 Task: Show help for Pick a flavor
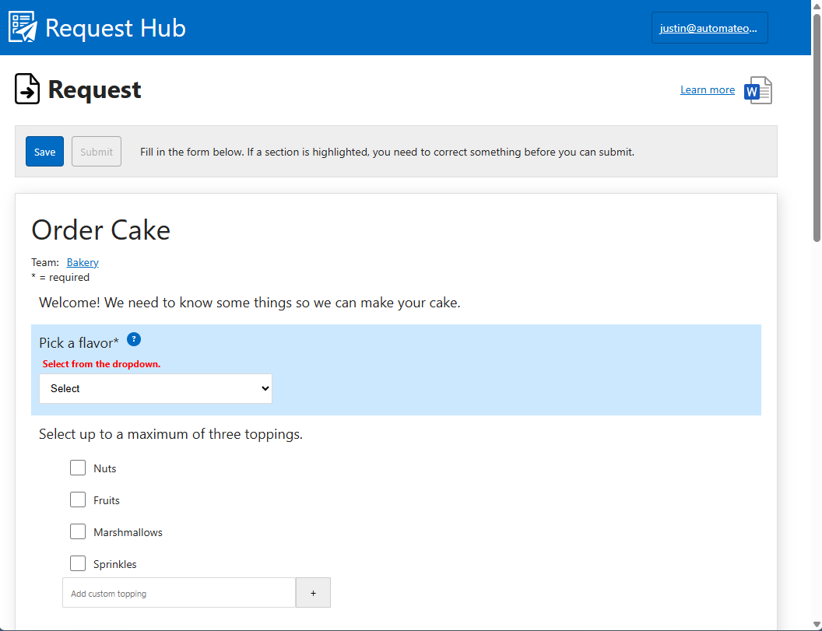click(134, 339)
